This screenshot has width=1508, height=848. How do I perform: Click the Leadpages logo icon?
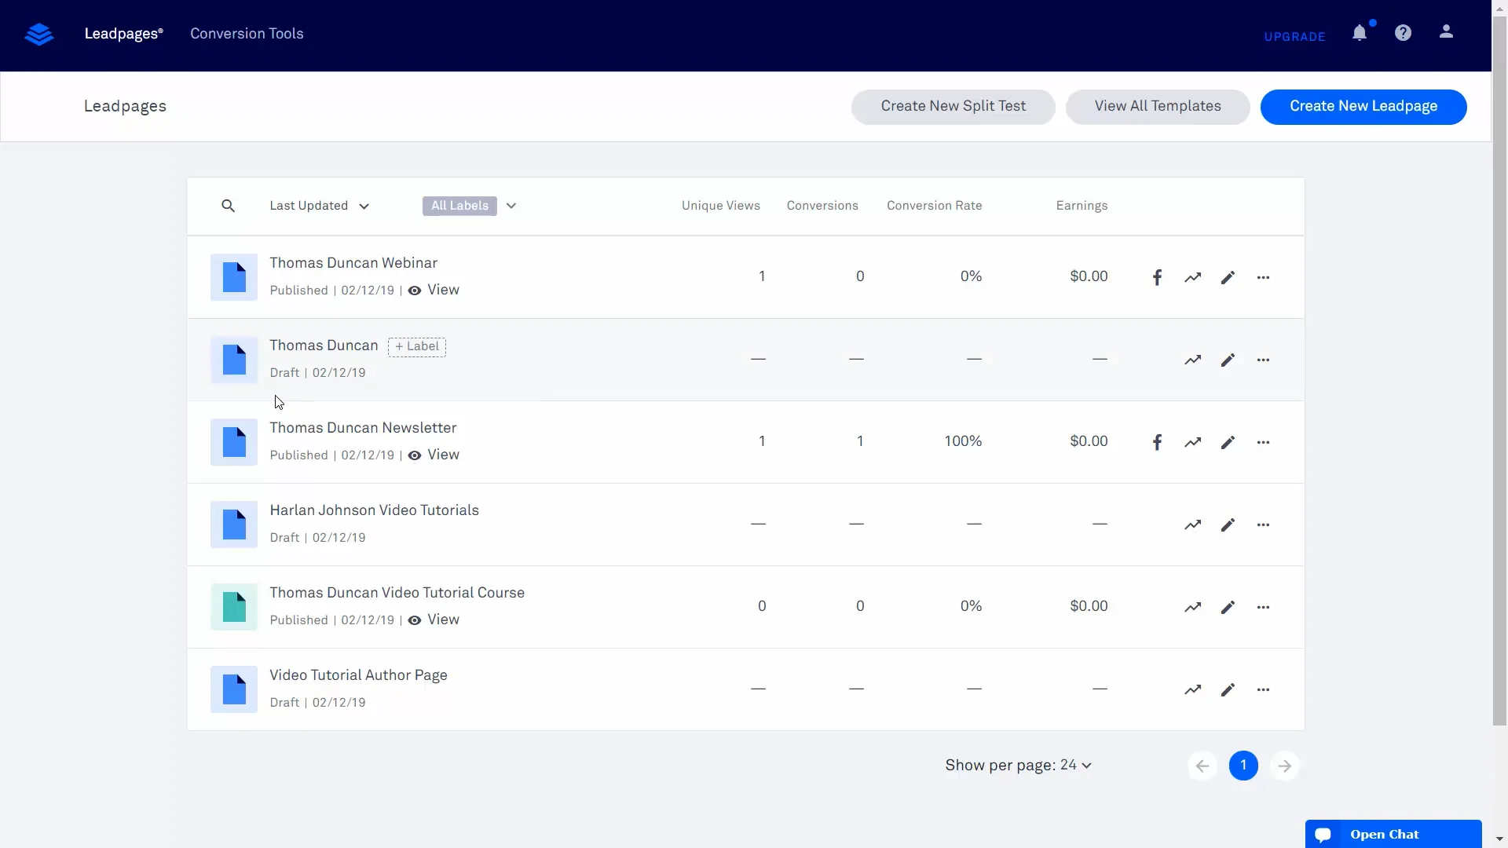(x=38, y=34)
